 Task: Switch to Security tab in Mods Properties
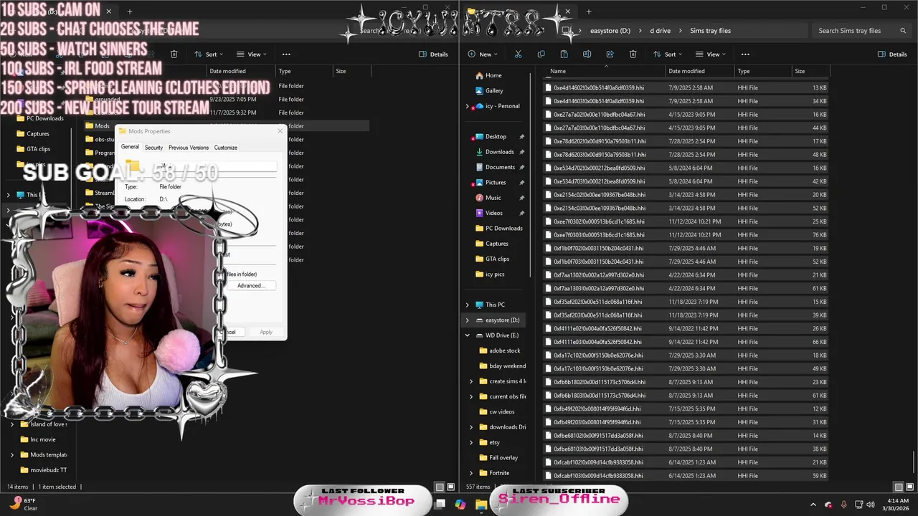click(153, 148)
